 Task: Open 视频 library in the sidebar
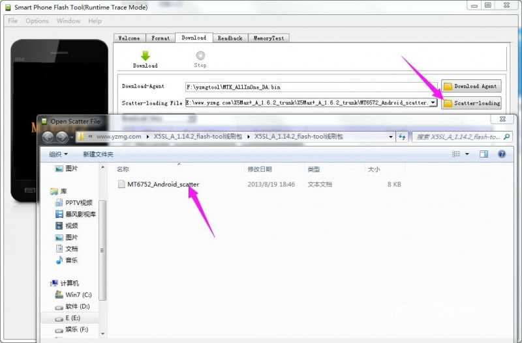click(72, 226)
